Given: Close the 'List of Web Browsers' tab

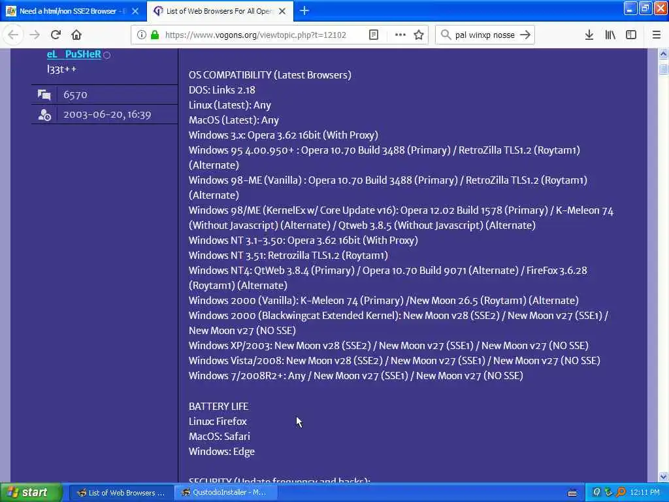Looking at the screenshot, I should click(282, 11).
